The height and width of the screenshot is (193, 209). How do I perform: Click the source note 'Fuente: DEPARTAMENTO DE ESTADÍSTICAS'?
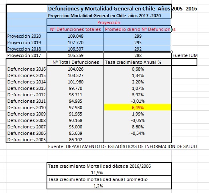122,146
